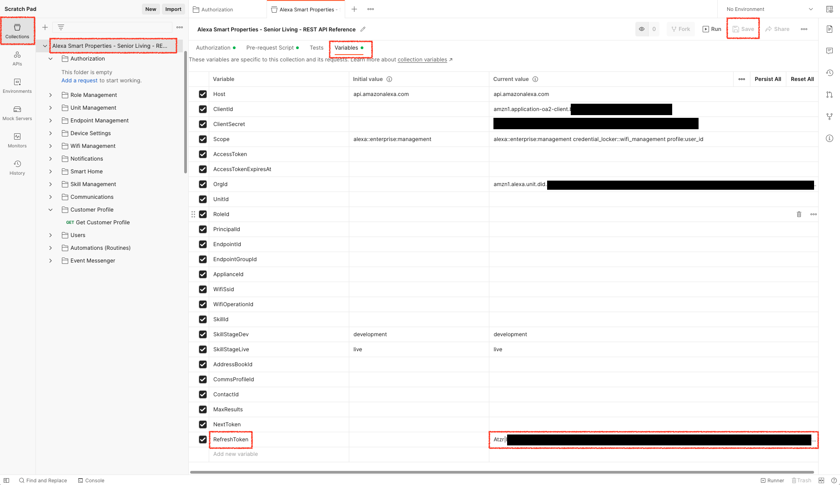Select the Variables tab
This screenshot has width=840, height=485.
[x=349, y=48]
